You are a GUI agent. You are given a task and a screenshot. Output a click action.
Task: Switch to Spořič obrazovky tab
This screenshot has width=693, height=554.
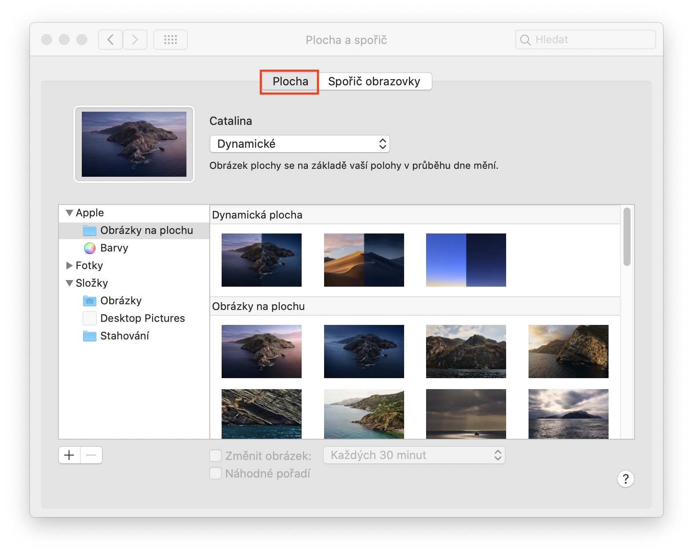pyautogui.click(x=374, y=81)
